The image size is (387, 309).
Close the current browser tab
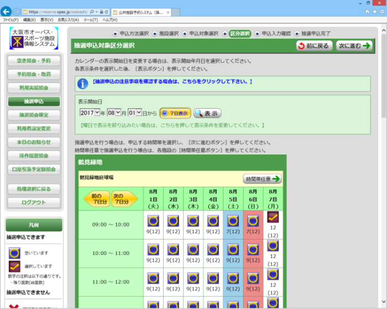(168, 12)
